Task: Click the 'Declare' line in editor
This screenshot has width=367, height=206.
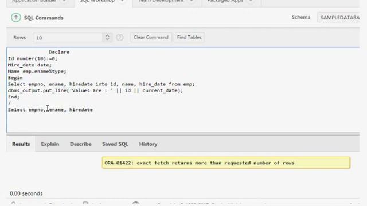Action: click(59, 52)
